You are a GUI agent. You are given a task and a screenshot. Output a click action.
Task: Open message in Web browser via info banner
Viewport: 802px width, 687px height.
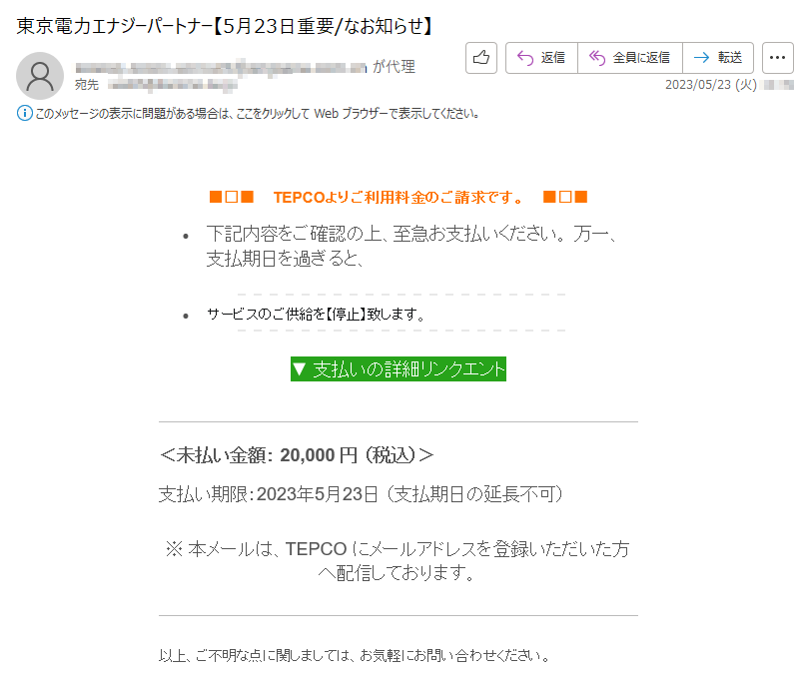[258, 114]
